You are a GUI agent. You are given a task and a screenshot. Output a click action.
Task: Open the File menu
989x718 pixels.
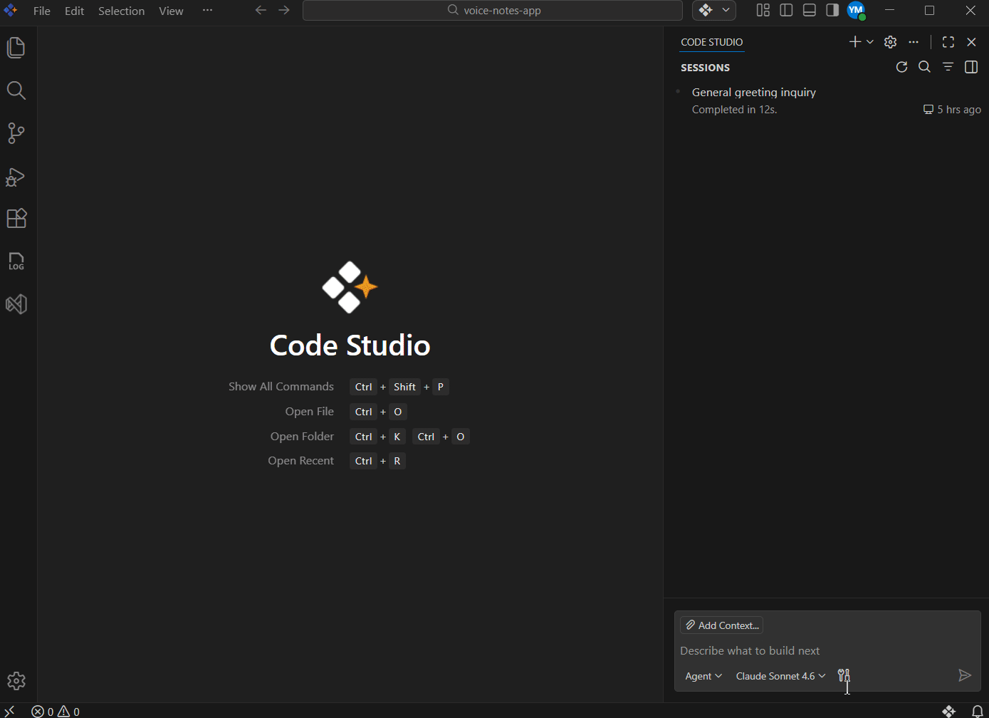click(42, 11)
